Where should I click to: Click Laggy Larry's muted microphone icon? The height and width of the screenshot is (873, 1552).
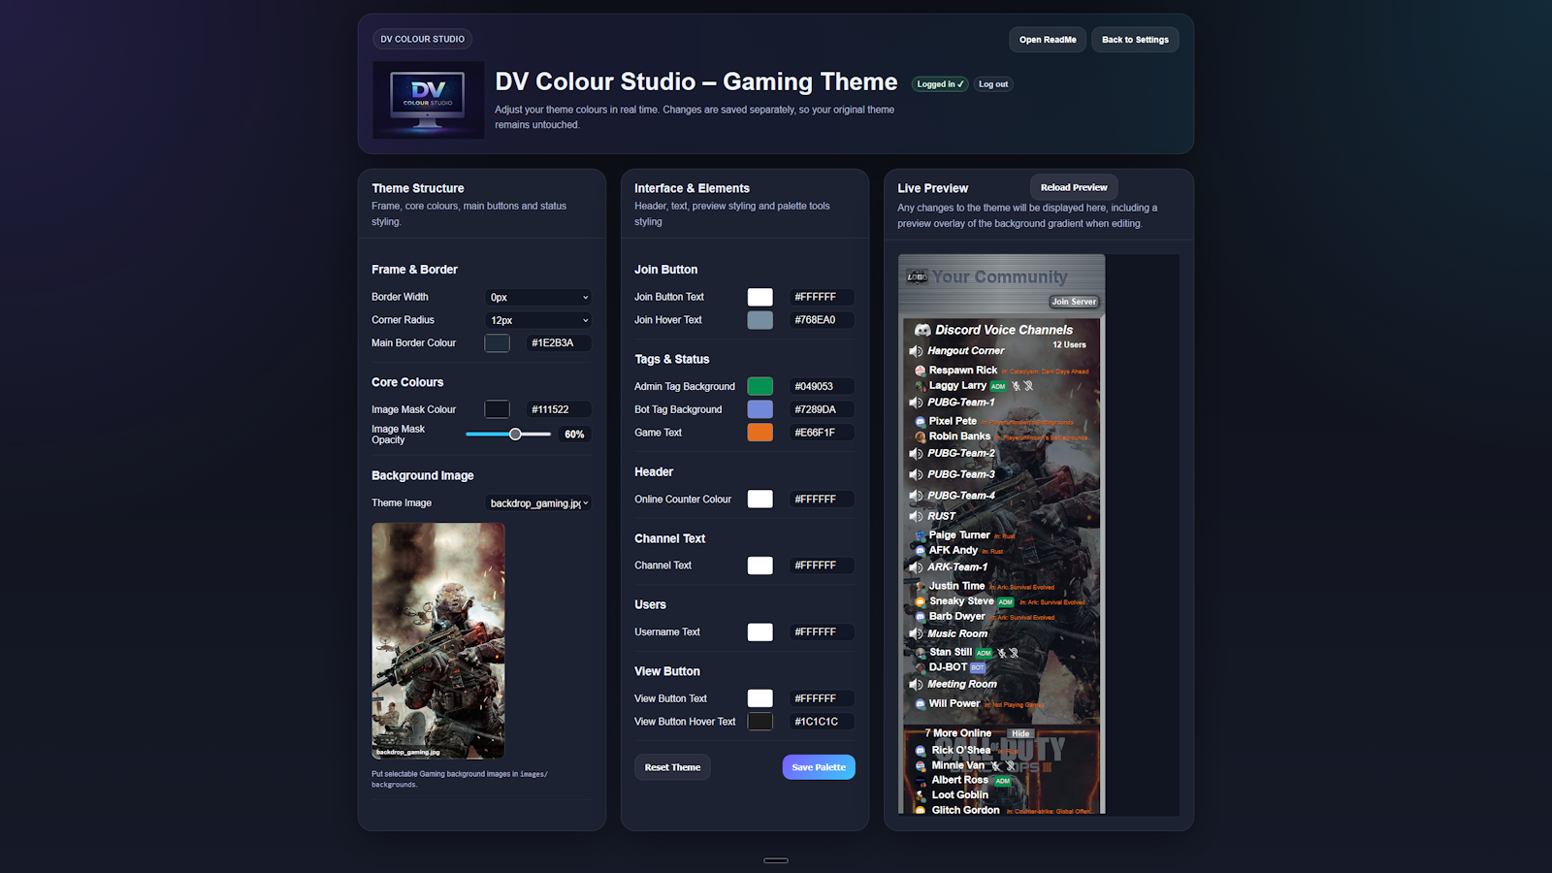tap(1016, 386)
